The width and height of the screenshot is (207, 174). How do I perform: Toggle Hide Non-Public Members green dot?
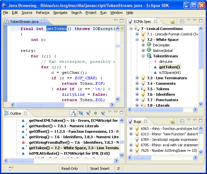coord(95,113)
